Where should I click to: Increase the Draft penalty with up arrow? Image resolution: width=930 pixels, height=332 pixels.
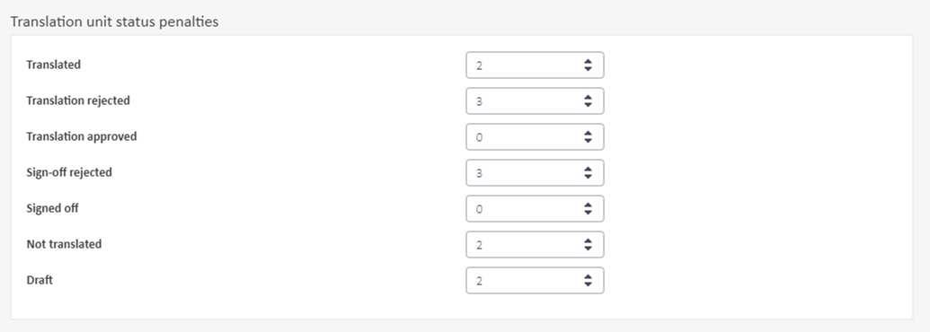tap(587, 276)
